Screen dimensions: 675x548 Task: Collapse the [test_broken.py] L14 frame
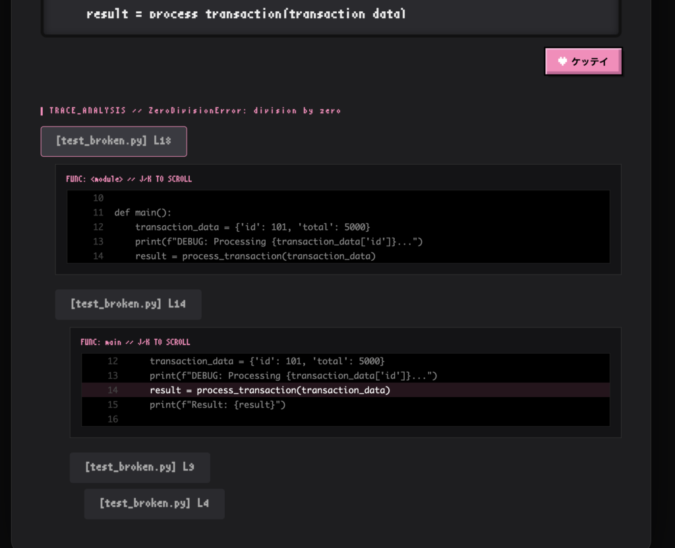pos(128,304)
